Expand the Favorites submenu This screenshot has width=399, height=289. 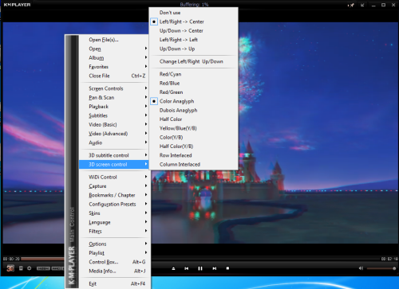point(114,67)
